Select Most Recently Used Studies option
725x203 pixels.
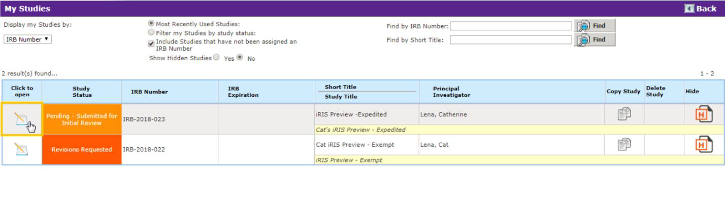(151, 24)
